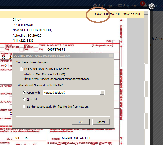Close the claim form overlay with the round X

click(152, 6)
